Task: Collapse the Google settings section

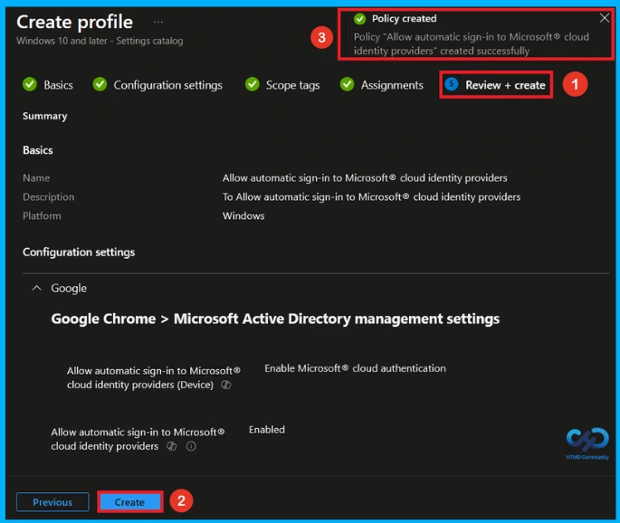Action: click(36, 288)
